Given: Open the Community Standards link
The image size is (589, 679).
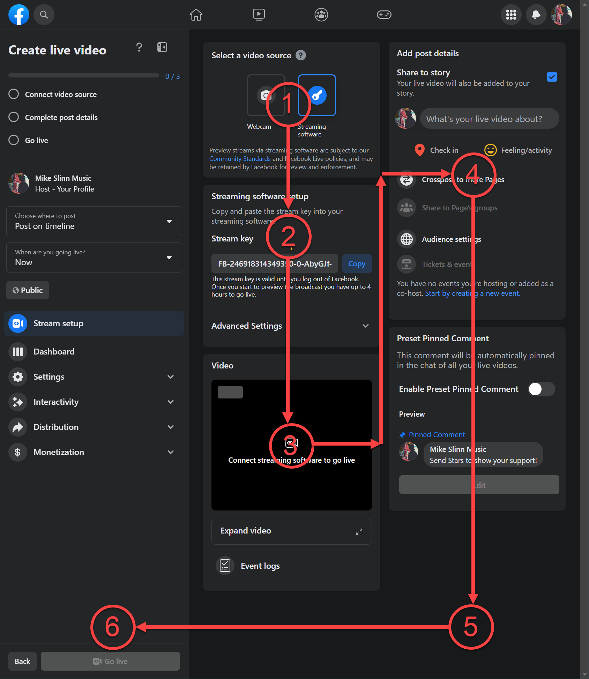Looking at the screenshot, I should (240, 159).
